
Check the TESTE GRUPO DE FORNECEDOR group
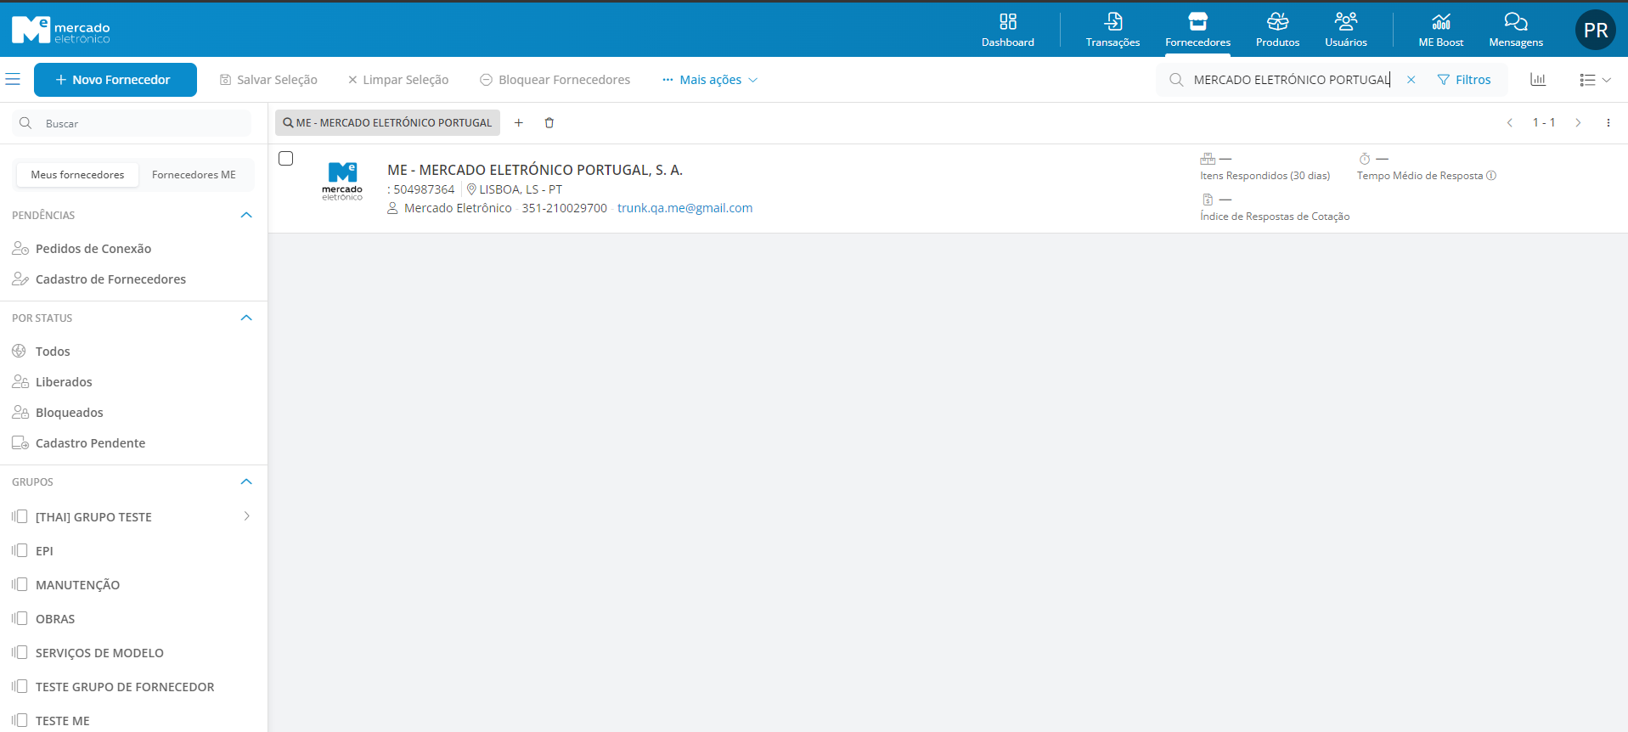20,686
